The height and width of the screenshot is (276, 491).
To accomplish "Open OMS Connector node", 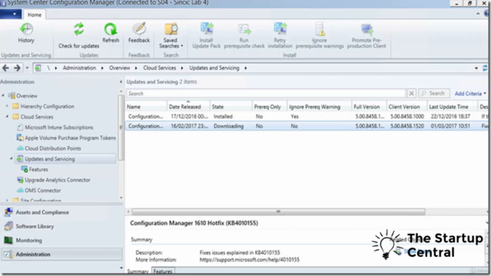I will [x=38, y=190].
